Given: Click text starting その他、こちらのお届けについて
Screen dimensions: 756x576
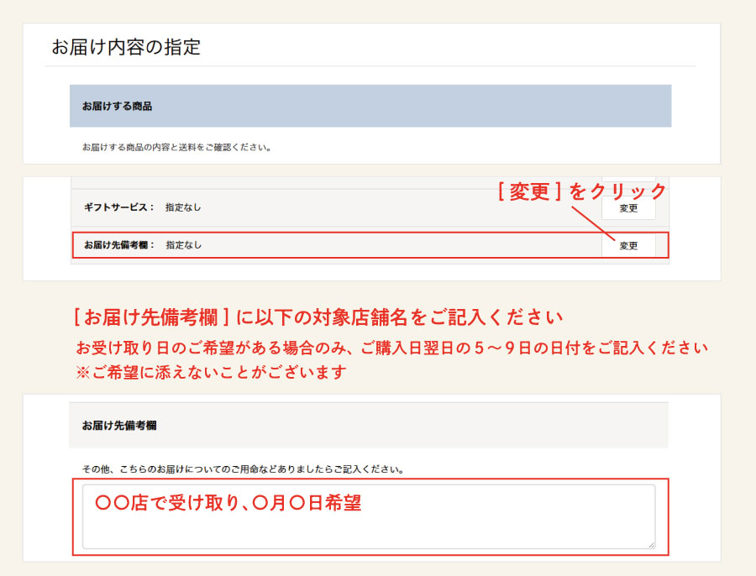Looking at the screenshot, I should pos(242,469).
